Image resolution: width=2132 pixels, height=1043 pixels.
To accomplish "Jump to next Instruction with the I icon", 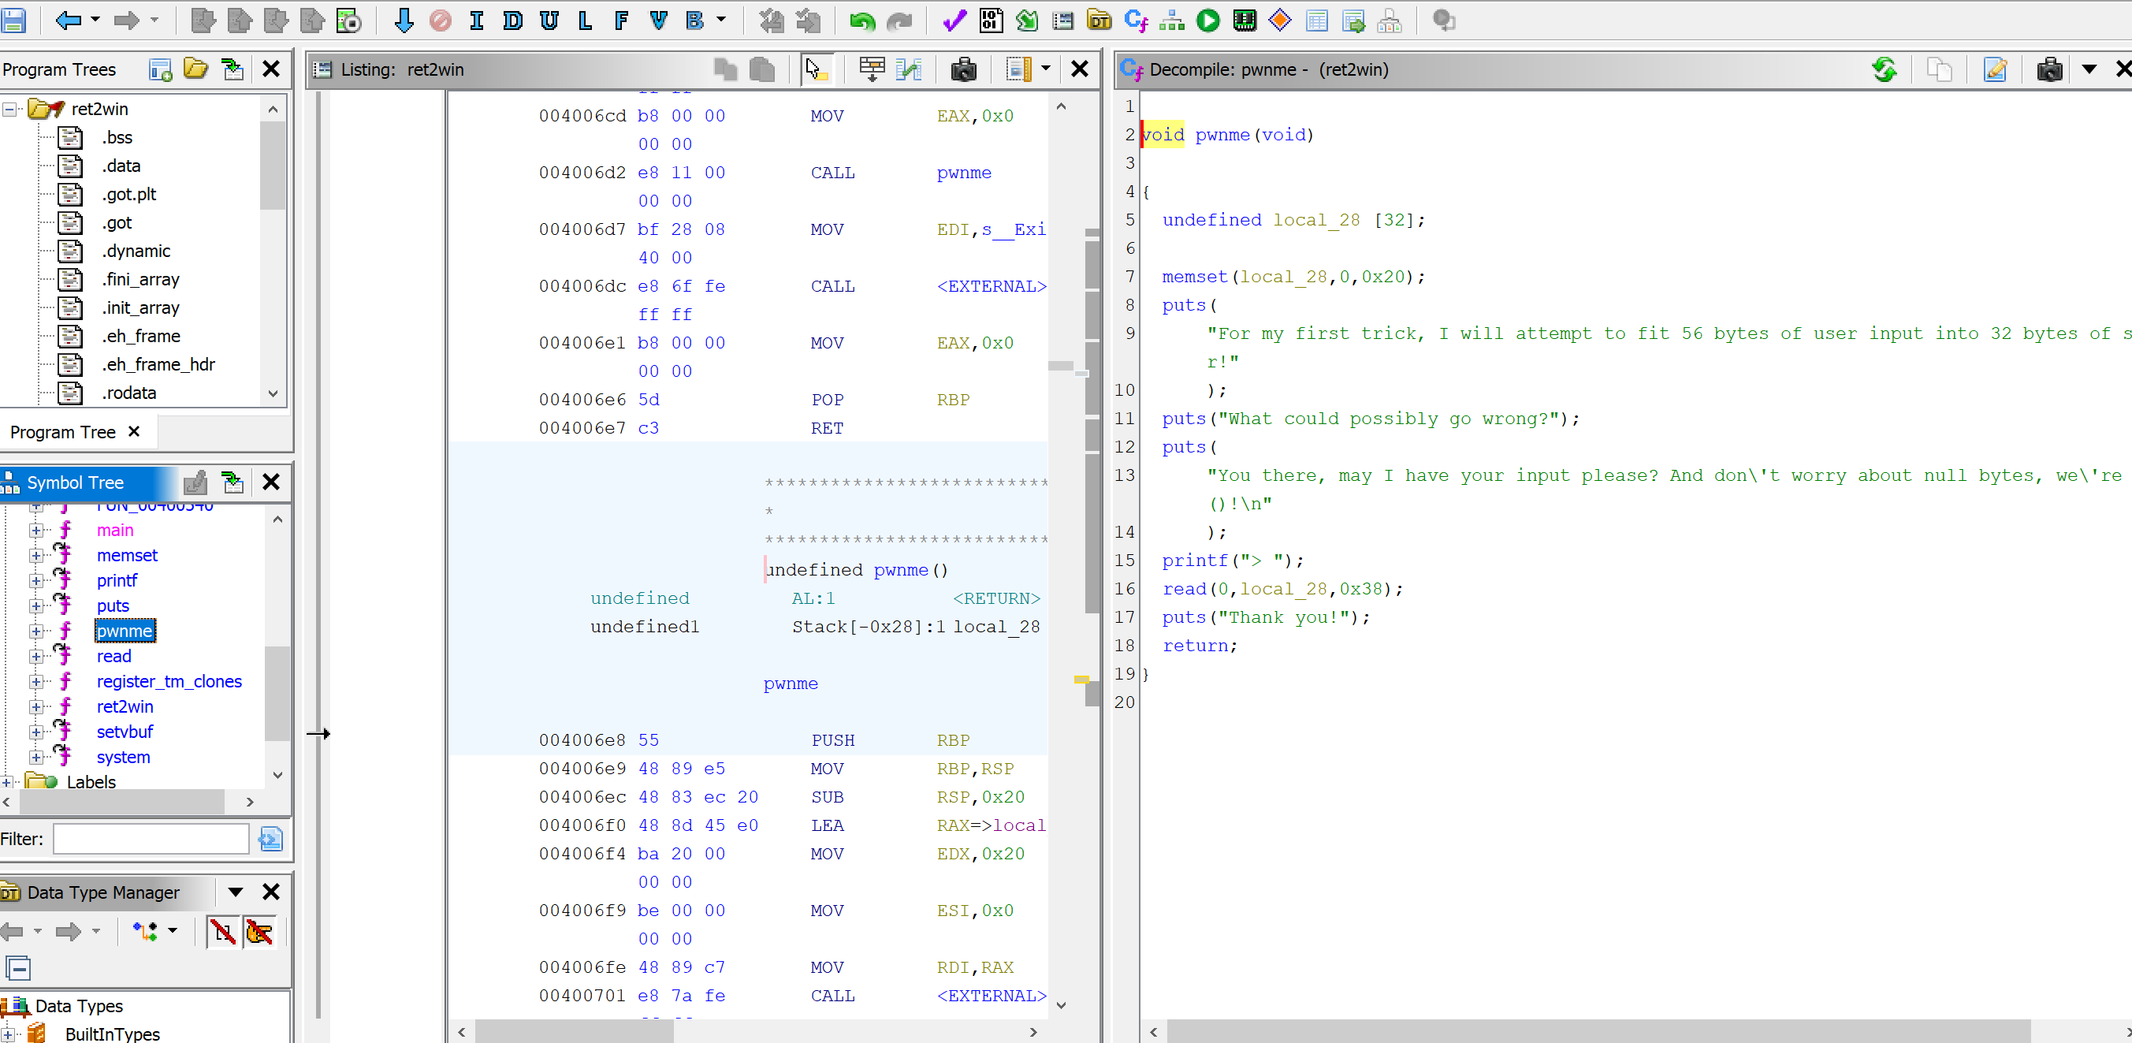I will [476, 20].
